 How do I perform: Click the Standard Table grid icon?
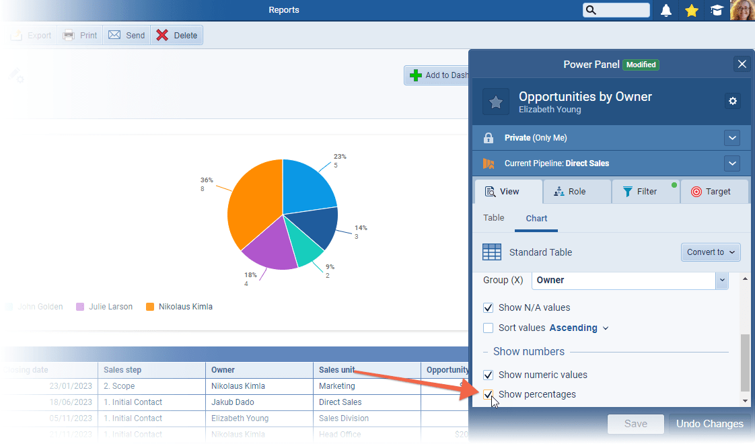click(492, 252)
